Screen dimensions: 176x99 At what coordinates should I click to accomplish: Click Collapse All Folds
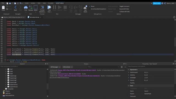tap(125, 12)
